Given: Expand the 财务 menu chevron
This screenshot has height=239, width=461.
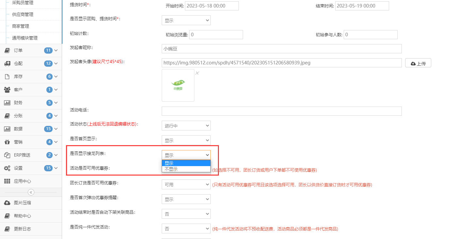Looking at the screenshot, I should click(x=56, y=103).
